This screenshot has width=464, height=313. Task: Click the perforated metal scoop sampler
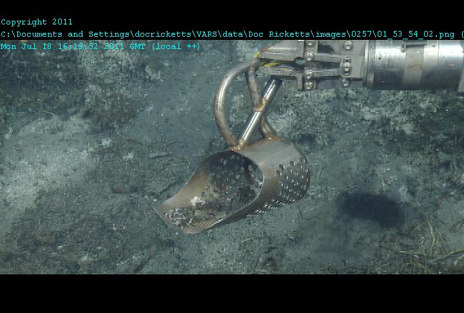(x=233, y=185)
